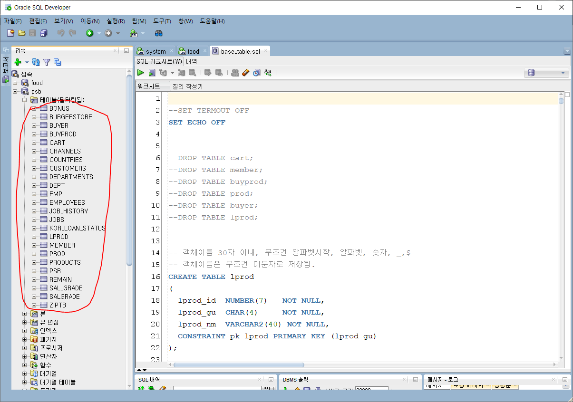Image resolution: width=573 pixels, height=402 pixels.
Task: Select the CUSTOMERS table
Action: [68, 168]
